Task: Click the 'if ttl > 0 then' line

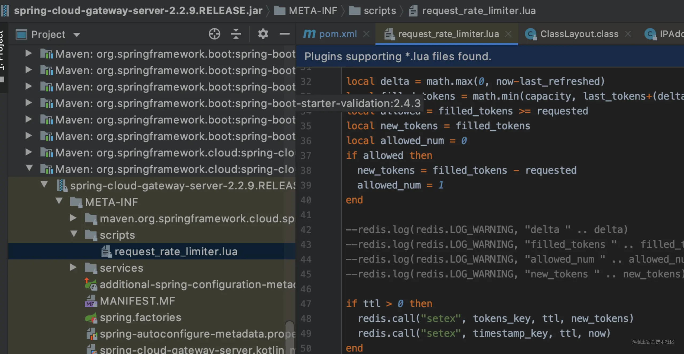Action: tap(389, 304)
